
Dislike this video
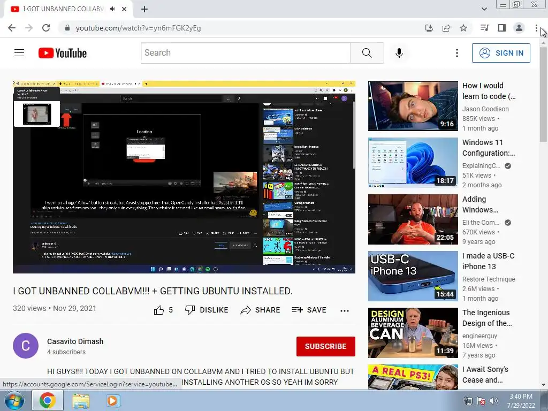207,310
